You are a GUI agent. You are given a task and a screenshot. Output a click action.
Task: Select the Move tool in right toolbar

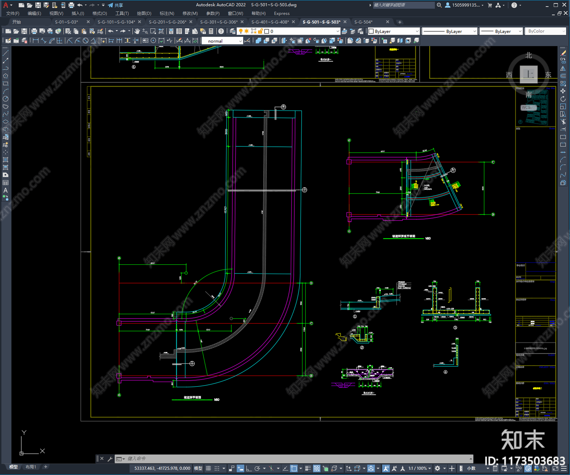[563, 91]
